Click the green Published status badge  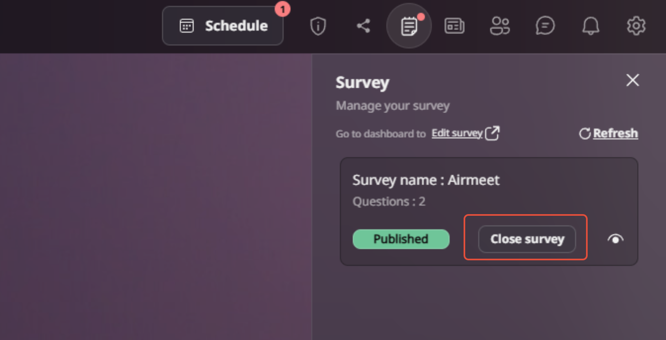(x=401, y=239)
